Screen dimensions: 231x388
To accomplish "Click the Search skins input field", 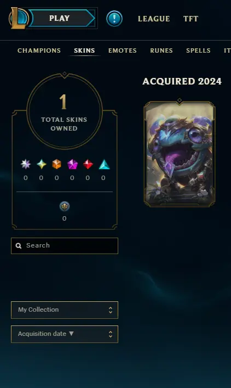I will [x=65, y=246].
